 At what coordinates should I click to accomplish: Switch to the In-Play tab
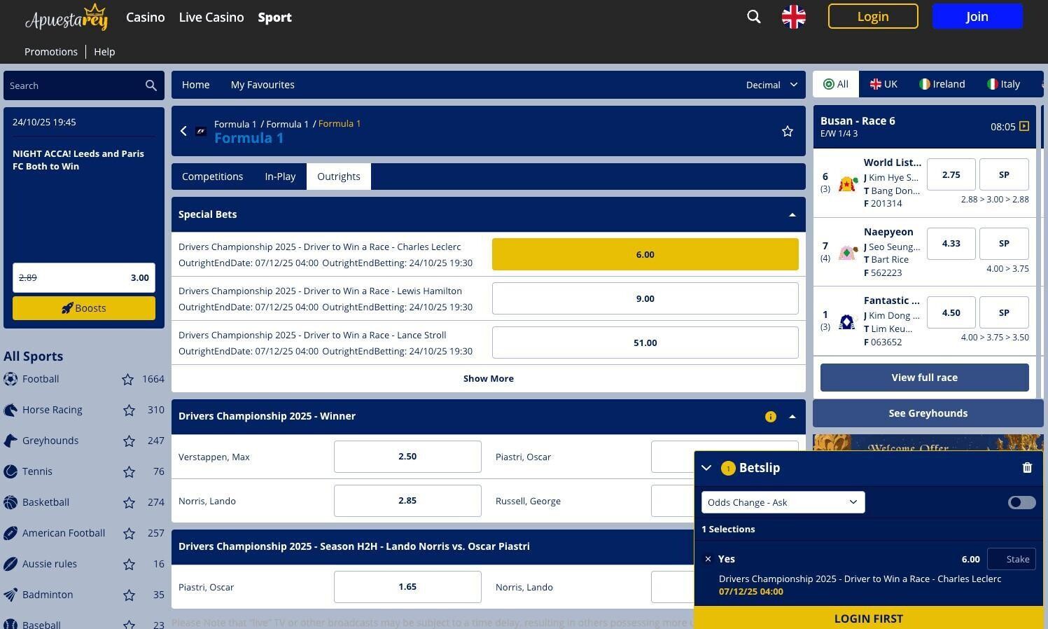pos(280,177)
